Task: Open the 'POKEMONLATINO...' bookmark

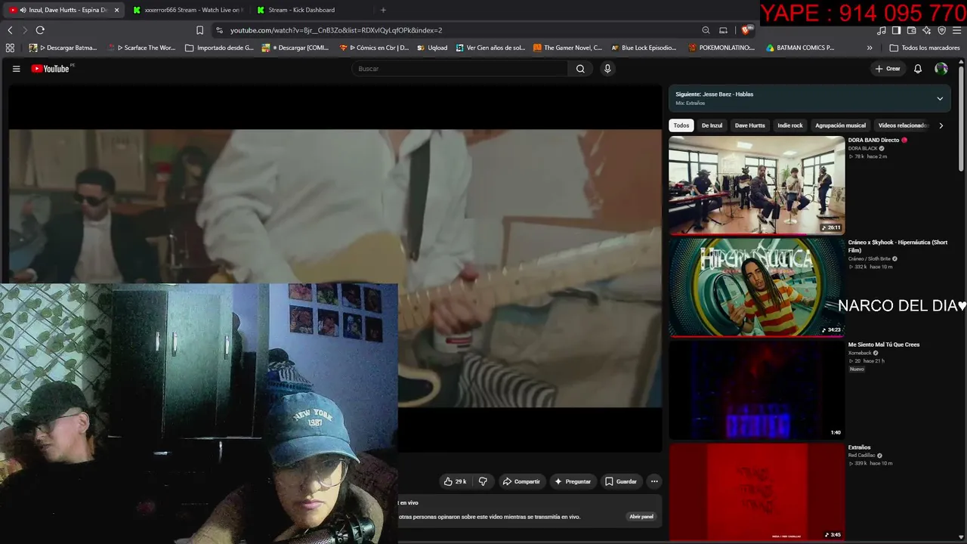Action: [721, 48]
